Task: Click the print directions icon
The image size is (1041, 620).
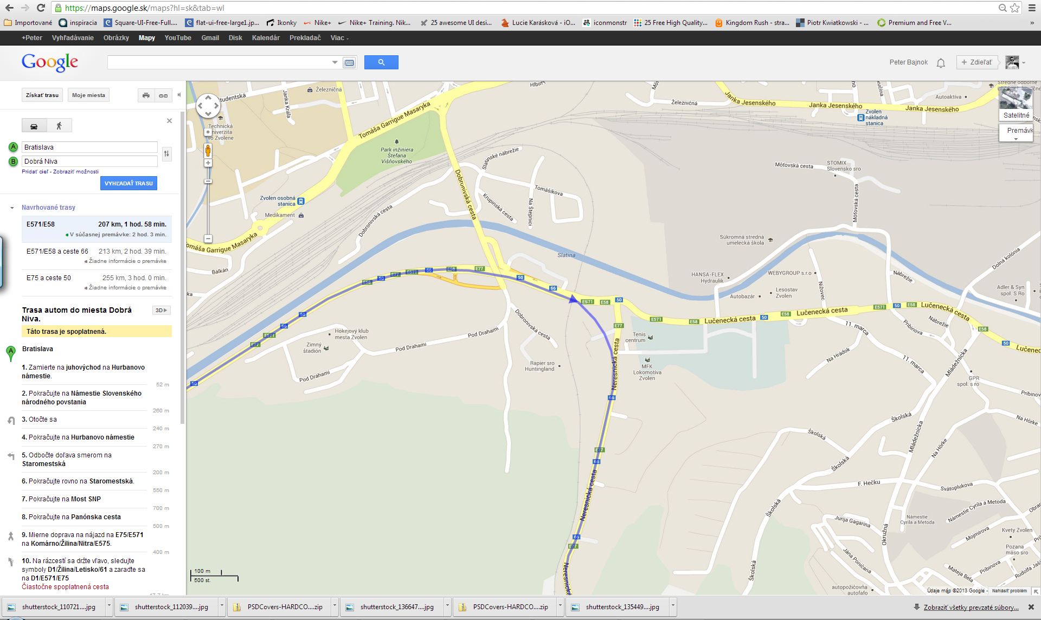Action: [x=146, y=95]
